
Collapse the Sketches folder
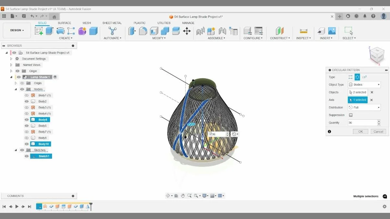click(x=16, y=150)
